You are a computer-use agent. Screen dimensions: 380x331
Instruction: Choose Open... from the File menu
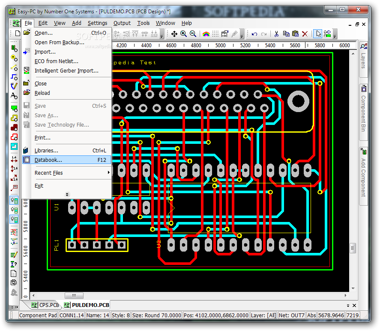[67, 33]
